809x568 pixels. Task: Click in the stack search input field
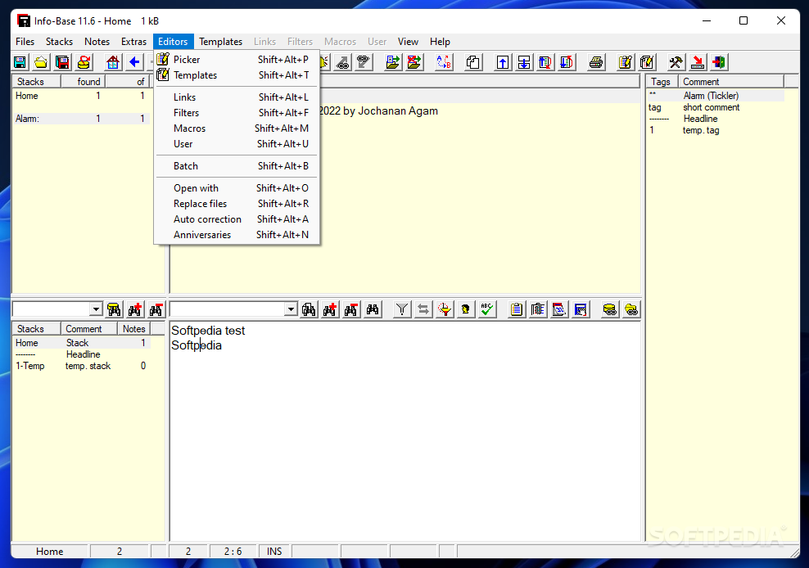click(x=51, y=309)
